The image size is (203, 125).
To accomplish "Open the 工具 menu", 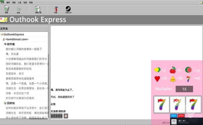I will pyautogui.click(x=19, y=2).
